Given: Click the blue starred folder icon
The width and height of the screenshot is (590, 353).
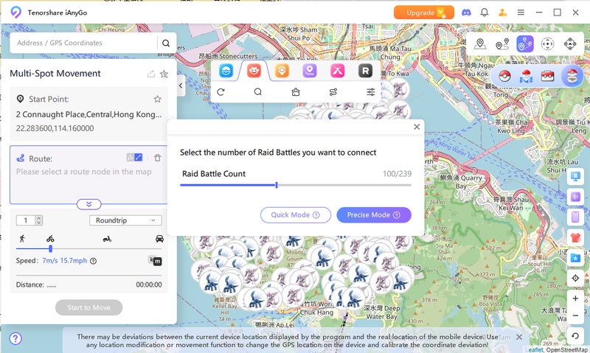Looking at the screenshot, I should pos(575,258).
